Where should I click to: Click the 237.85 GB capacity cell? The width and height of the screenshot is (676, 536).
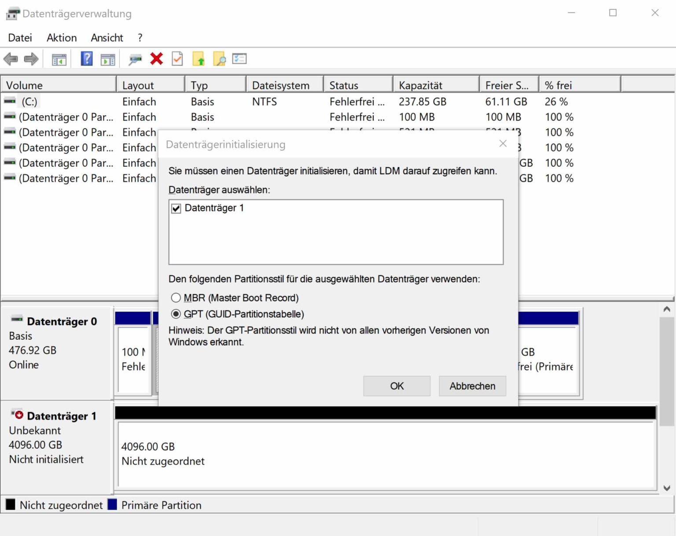click(422, 102)
